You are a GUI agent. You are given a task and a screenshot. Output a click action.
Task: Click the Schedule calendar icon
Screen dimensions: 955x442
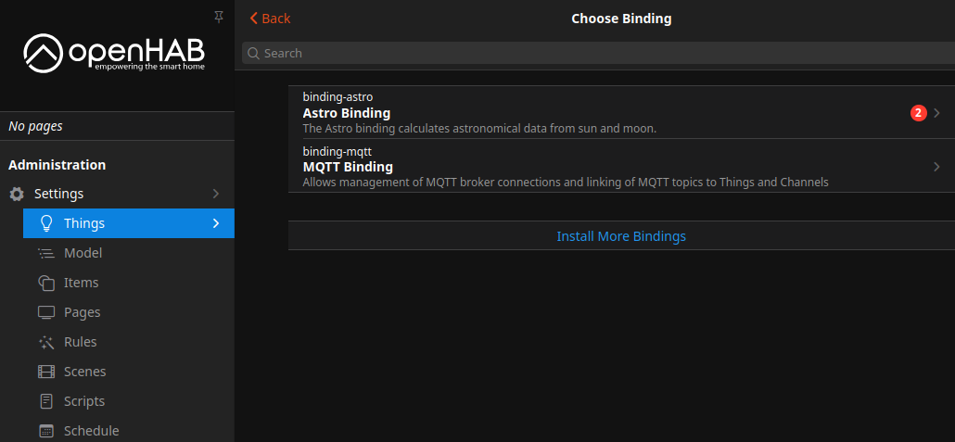click(x=45, y=431)
